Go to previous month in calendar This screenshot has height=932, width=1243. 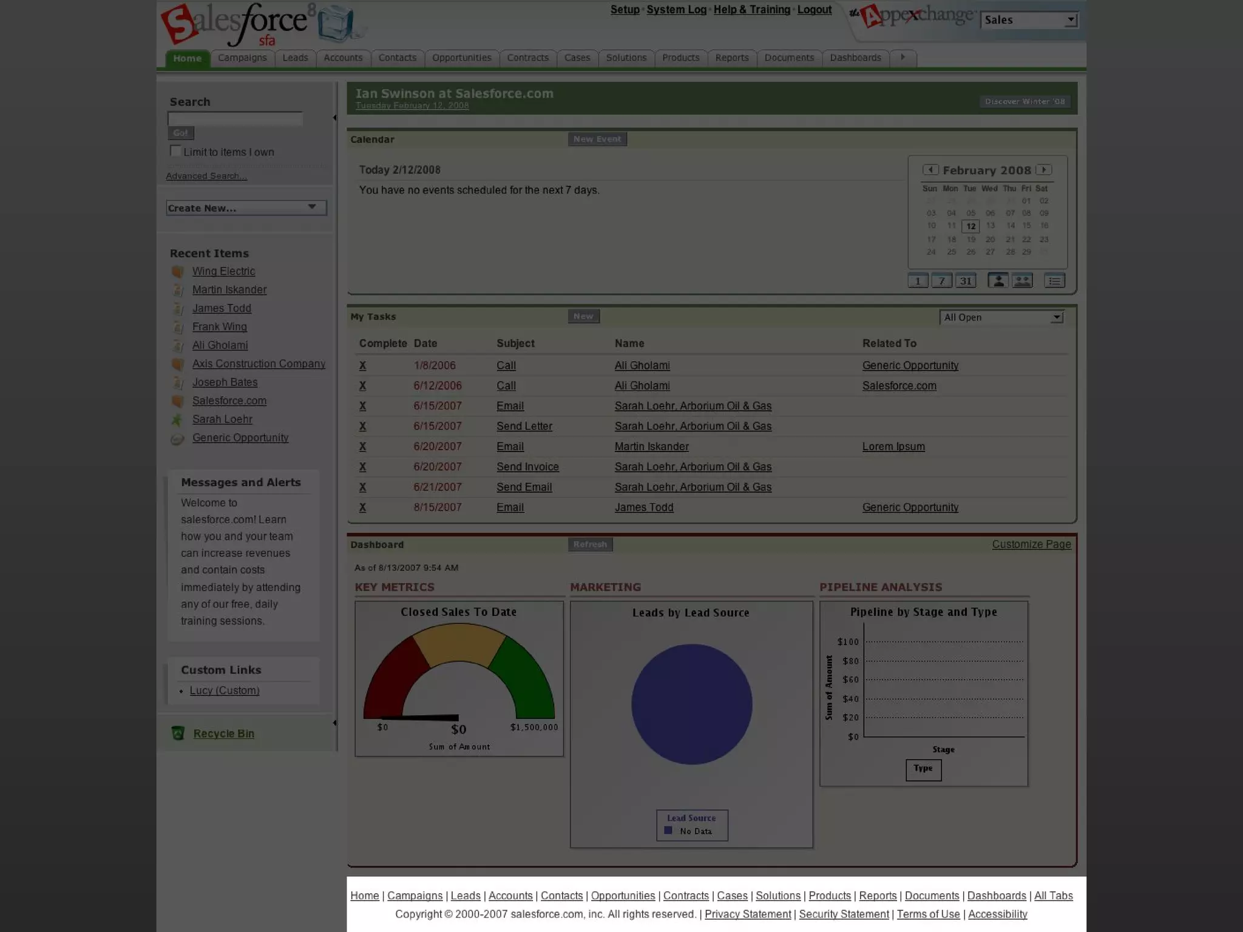click(930, 170)
